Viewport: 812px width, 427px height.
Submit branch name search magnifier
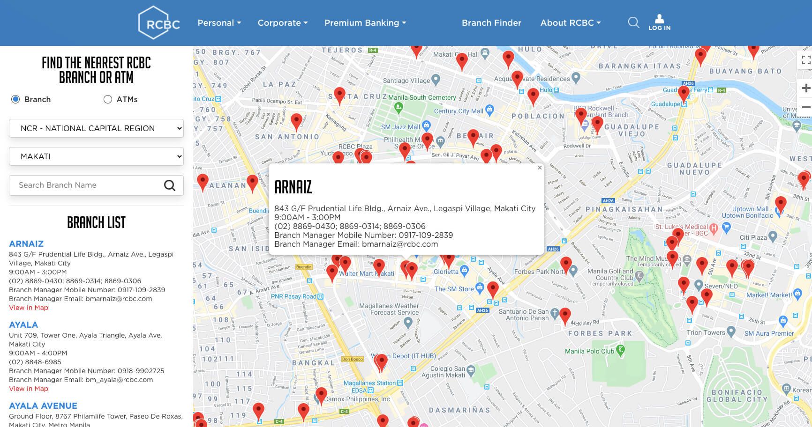point(170,185)
